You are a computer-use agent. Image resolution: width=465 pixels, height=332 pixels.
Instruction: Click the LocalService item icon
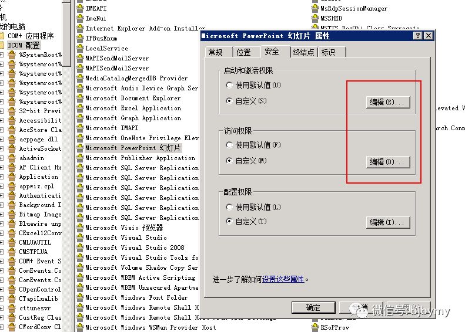click(80, 48)
